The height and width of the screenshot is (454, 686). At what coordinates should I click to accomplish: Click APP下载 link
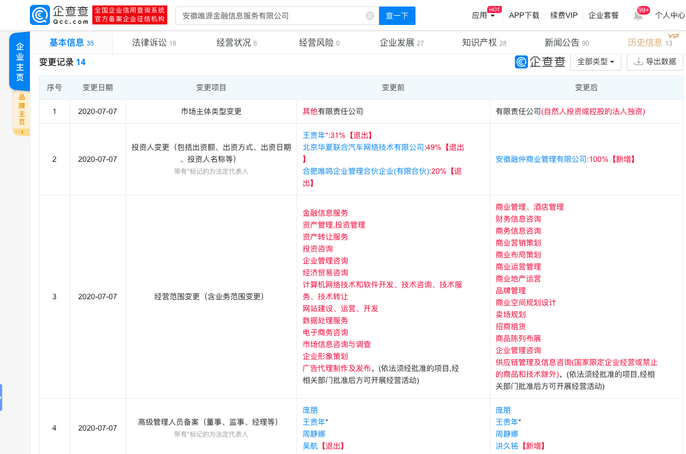(x=524, y=15)
